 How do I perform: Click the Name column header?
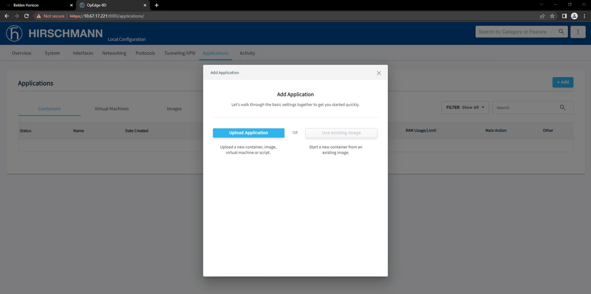click(x=79, y=131)
